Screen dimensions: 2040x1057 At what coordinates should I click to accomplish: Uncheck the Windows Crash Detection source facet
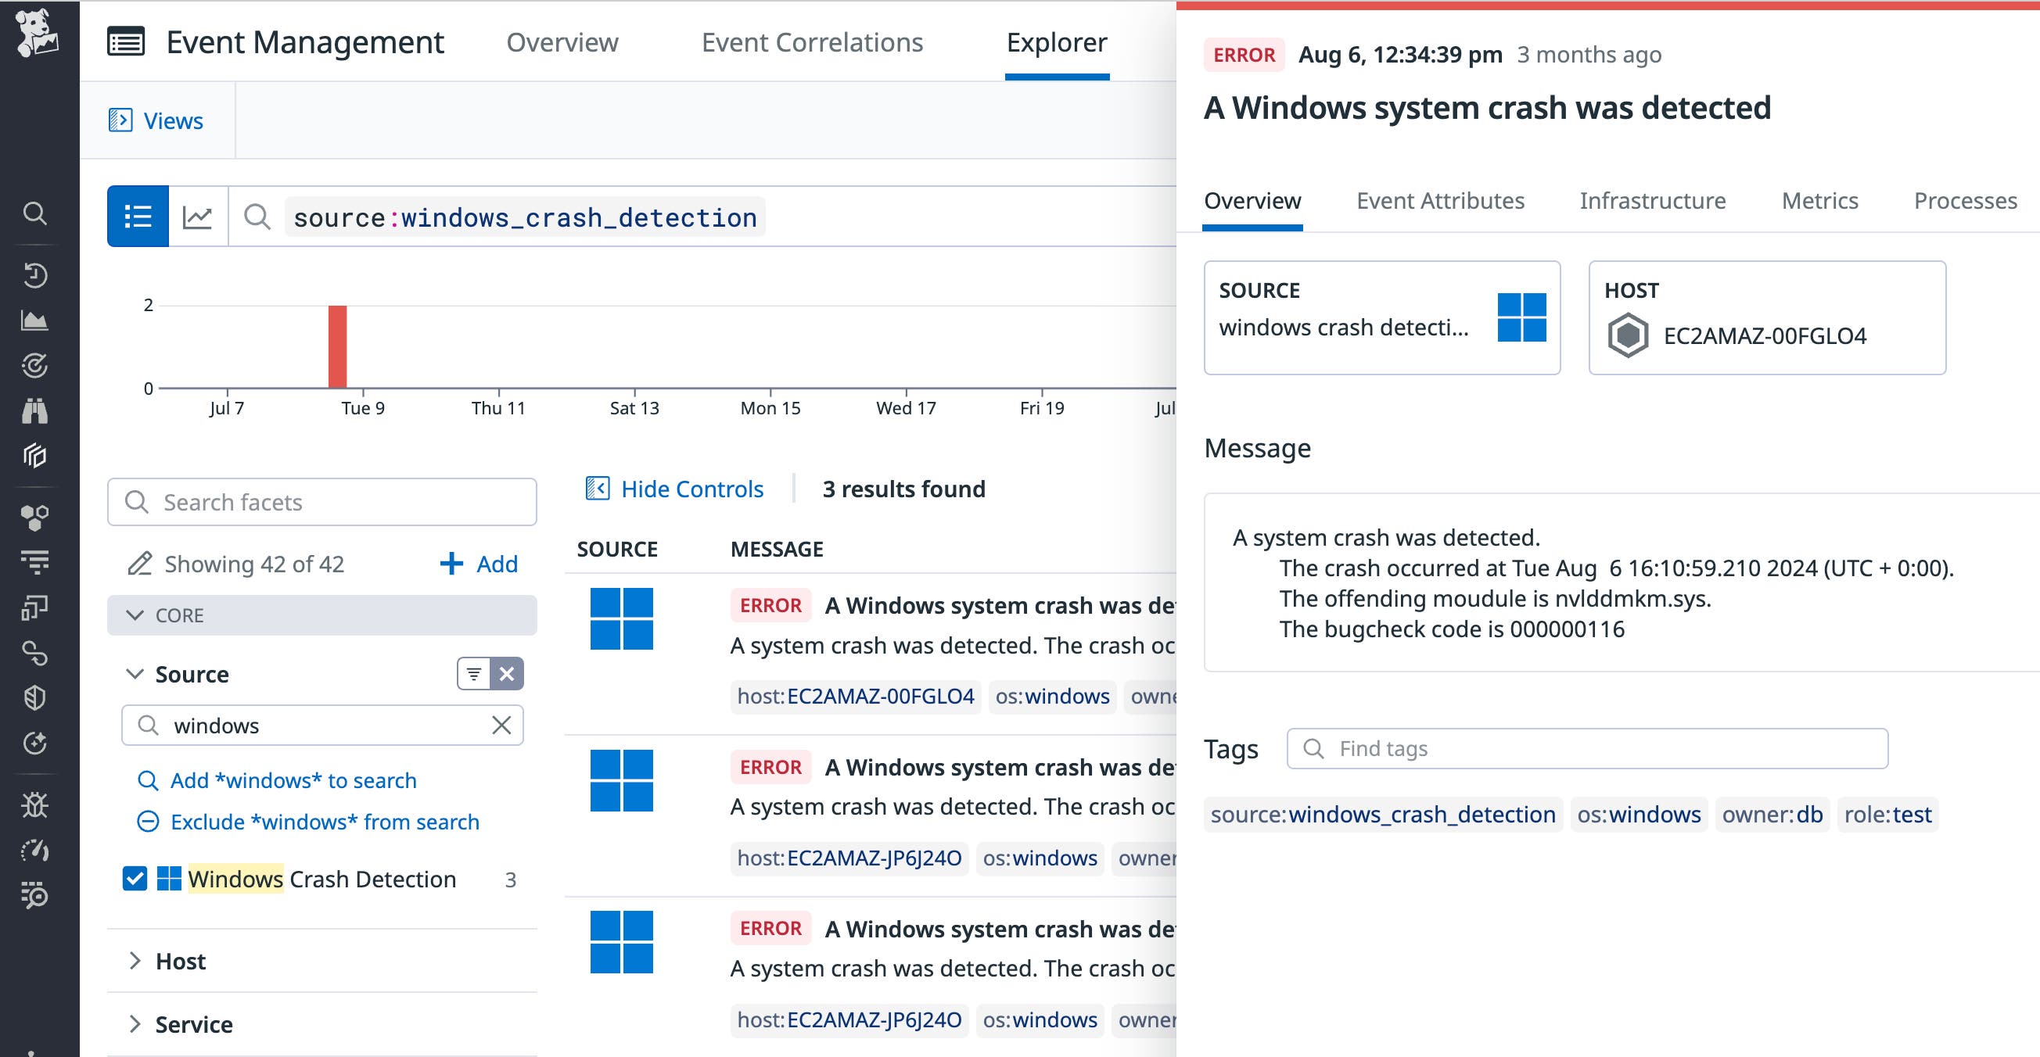click(x=135, y=879)
